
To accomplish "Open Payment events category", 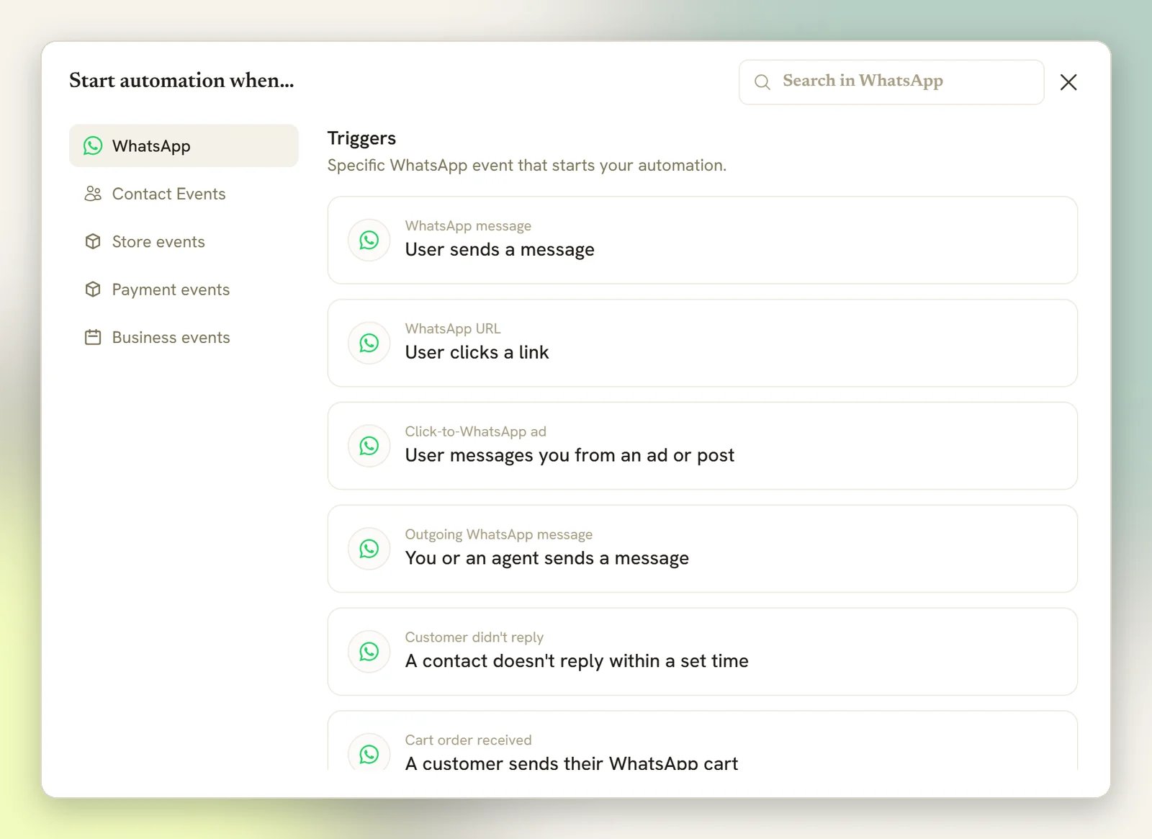I will click(x=184, y=290).
